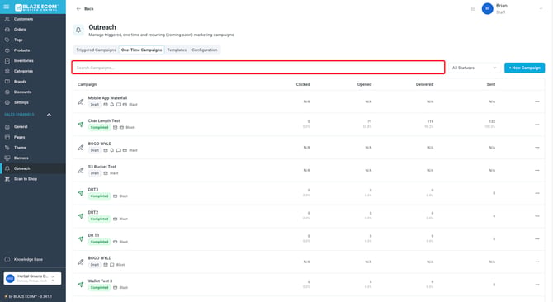Go back using the Back arrow
Viewport: 553px width, 302px height.
(x=78, y=9)
